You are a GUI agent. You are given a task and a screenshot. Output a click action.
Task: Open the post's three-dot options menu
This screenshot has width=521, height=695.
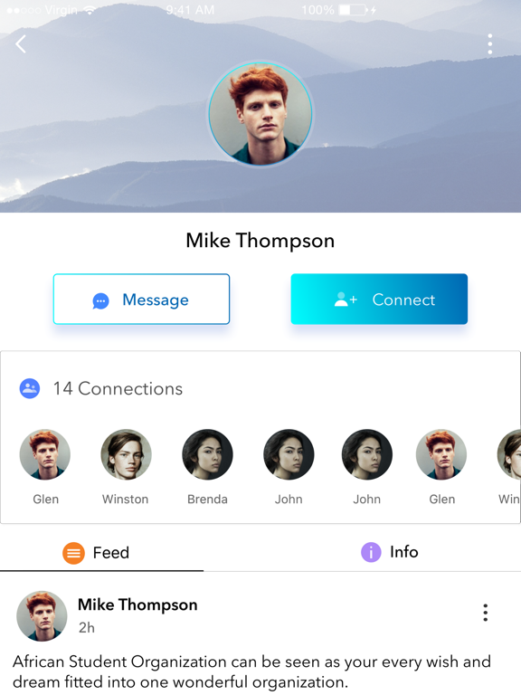(485, 613)
